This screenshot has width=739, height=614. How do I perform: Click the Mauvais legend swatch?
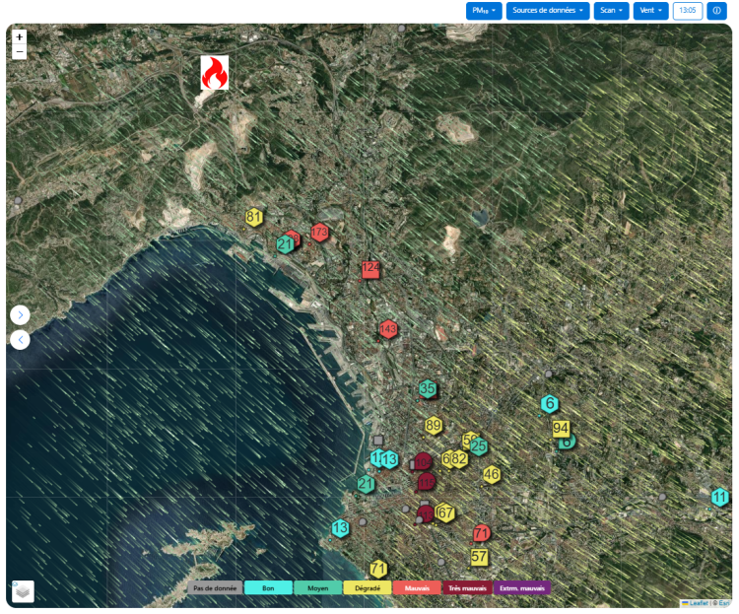[x=417, y=588]
